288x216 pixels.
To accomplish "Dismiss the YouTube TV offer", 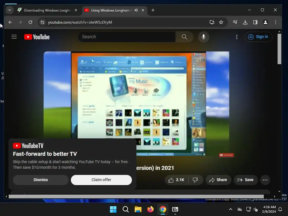I will [x=40, y=180].
